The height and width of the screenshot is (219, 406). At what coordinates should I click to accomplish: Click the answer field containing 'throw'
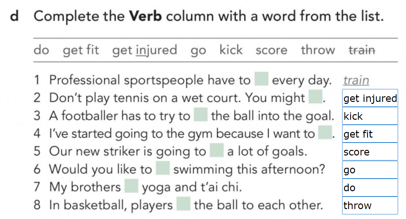[370, 205]
